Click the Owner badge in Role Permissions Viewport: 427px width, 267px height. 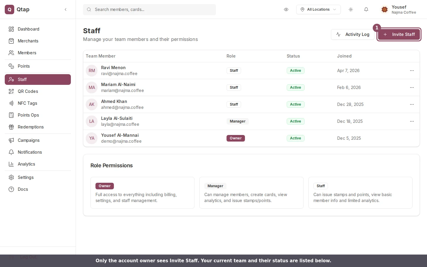tap(105, 186)
